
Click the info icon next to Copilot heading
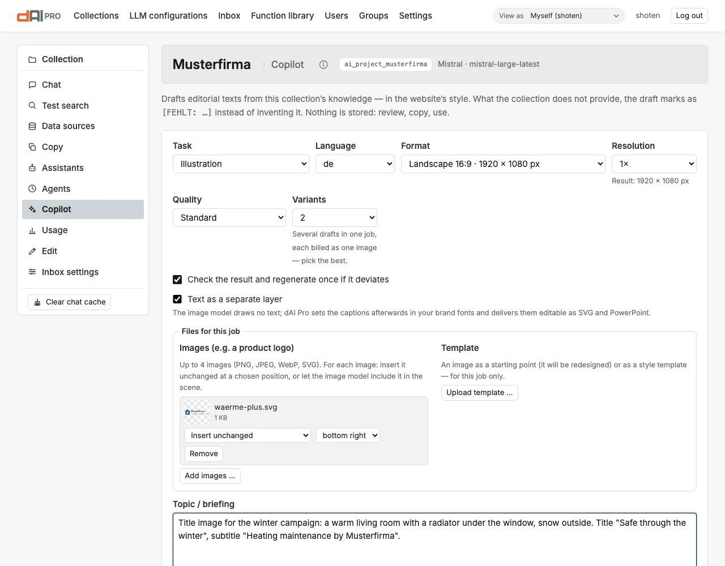pos(323,65)
